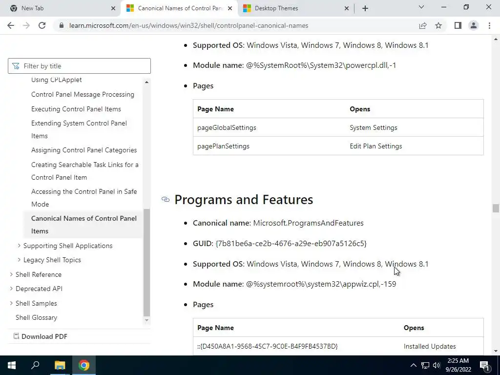Image resolution: width=500 pixels, height=375 pixels.
Task: Click Microsoft.ProgramsAndFeatures canonical name text
Action: pos(309,223)
